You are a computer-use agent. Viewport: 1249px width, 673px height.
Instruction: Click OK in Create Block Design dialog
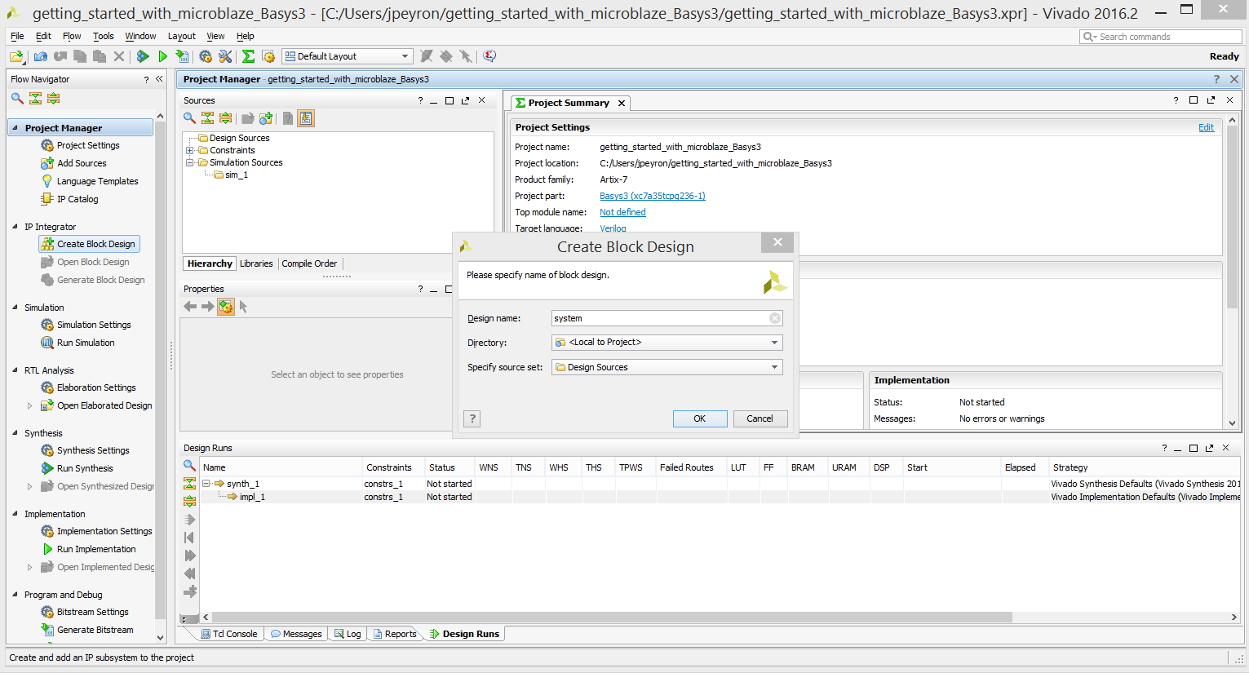pyautogui.click(x=700, y=418)
